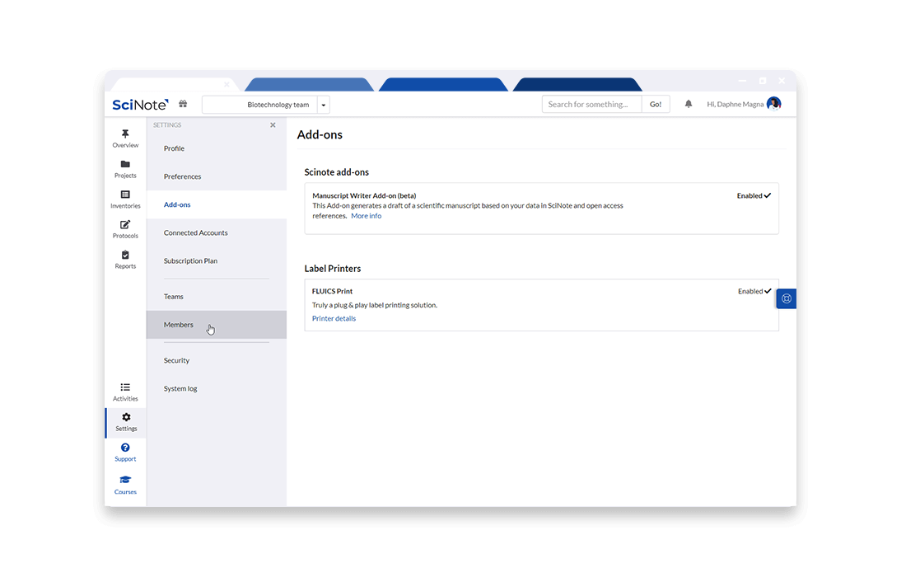Image resolution: width=906 pixels, height=577 pixels.
Task: Open More info for Manuscript Writer
Action: 366,215
